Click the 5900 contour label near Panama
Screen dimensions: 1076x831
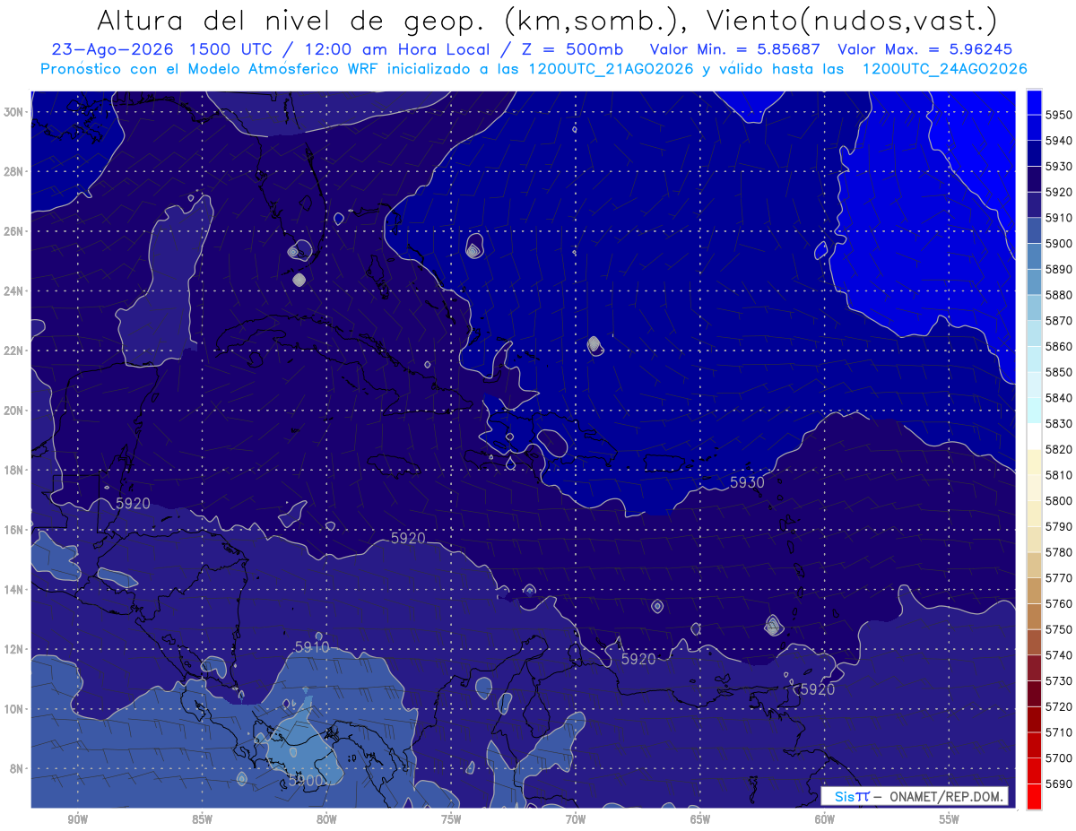click(305, 781)
